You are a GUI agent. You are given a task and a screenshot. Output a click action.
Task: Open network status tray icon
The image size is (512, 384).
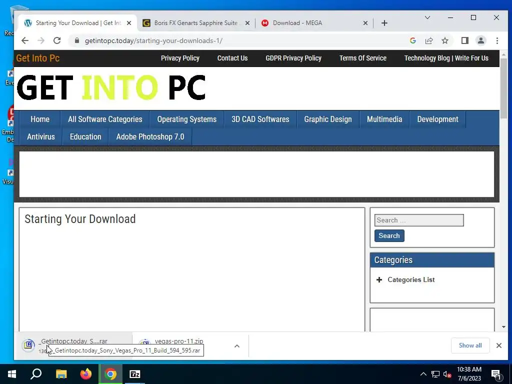pyautogui.click(x=435, y=374)
